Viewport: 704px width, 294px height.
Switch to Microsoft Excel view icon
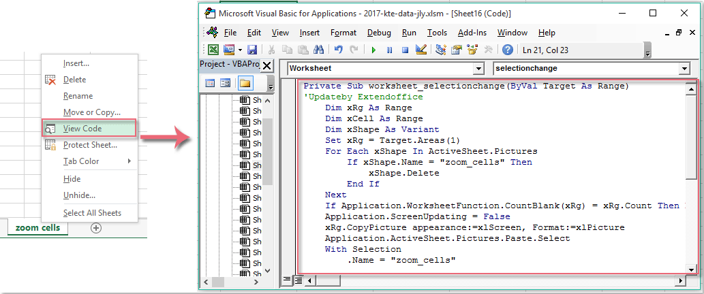[213, 50]
